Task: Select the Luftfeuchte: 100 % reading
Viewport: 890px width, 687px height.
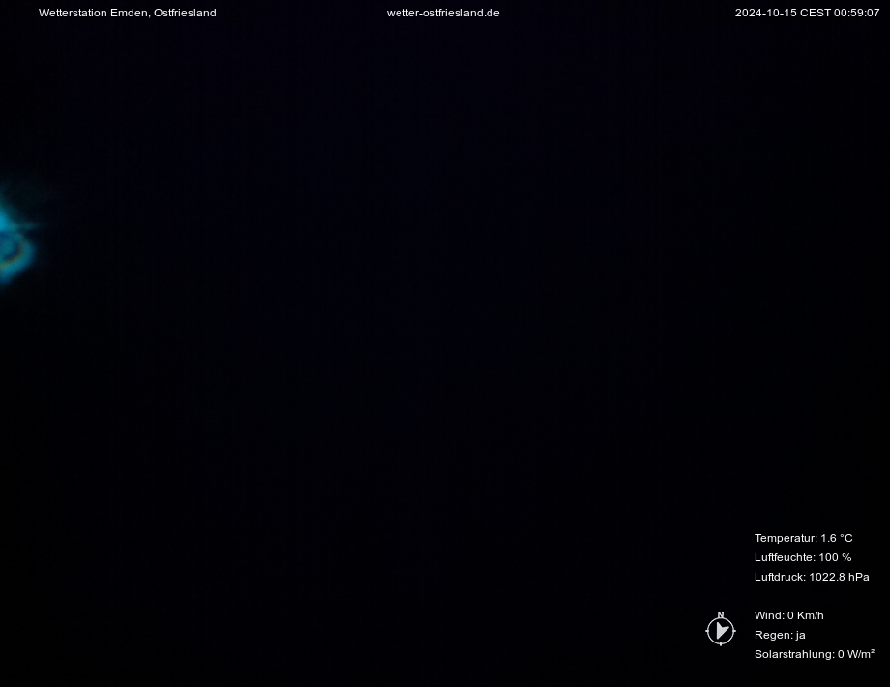Action: tap(803, 557)
